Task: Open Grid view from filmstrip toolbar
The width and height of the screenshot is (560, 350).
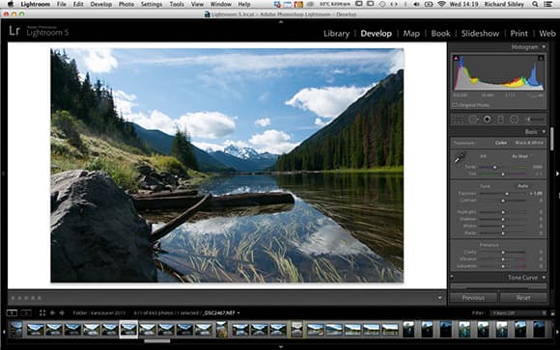Action: coord(42,313)
